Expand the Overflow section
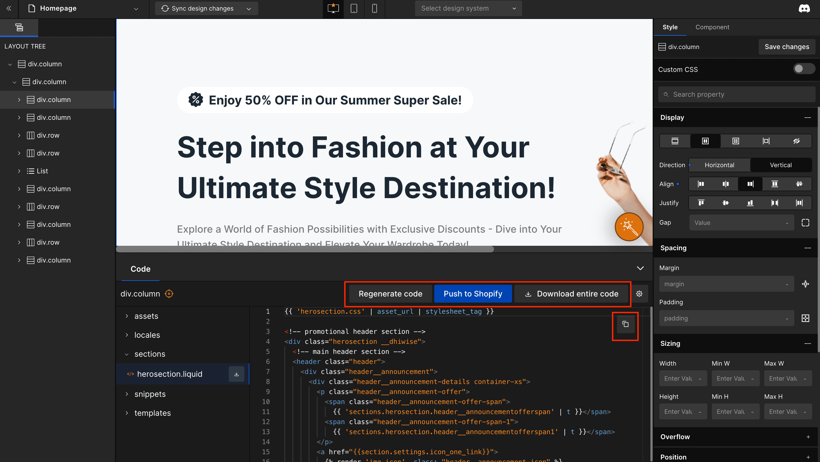 coord(808,437)
